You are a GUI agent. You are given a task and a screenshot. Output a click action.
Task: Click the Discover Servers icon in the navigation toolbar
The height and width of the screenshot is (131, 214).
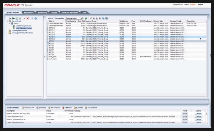(x=10, y=18)
